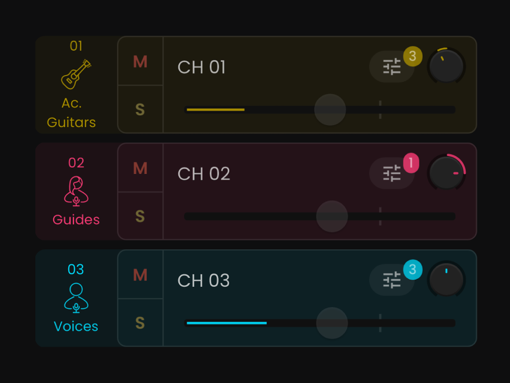The image size is (510, 383).
Task: Click the Voices microphone person icon
Action: (76, 298)
